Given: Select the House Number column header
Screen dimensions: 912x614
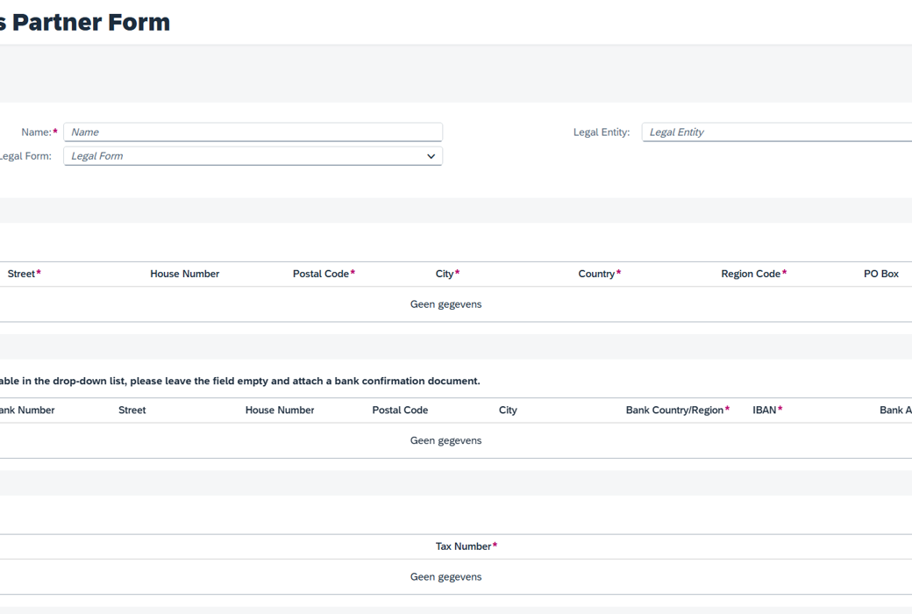Looking at the screenshot, I should click(x=184, y=273).
